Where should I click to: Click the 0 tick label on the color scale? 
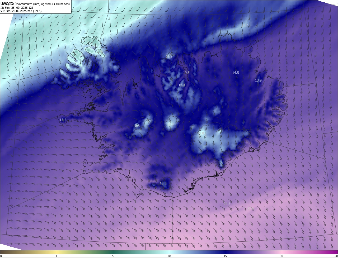(1, 256)
